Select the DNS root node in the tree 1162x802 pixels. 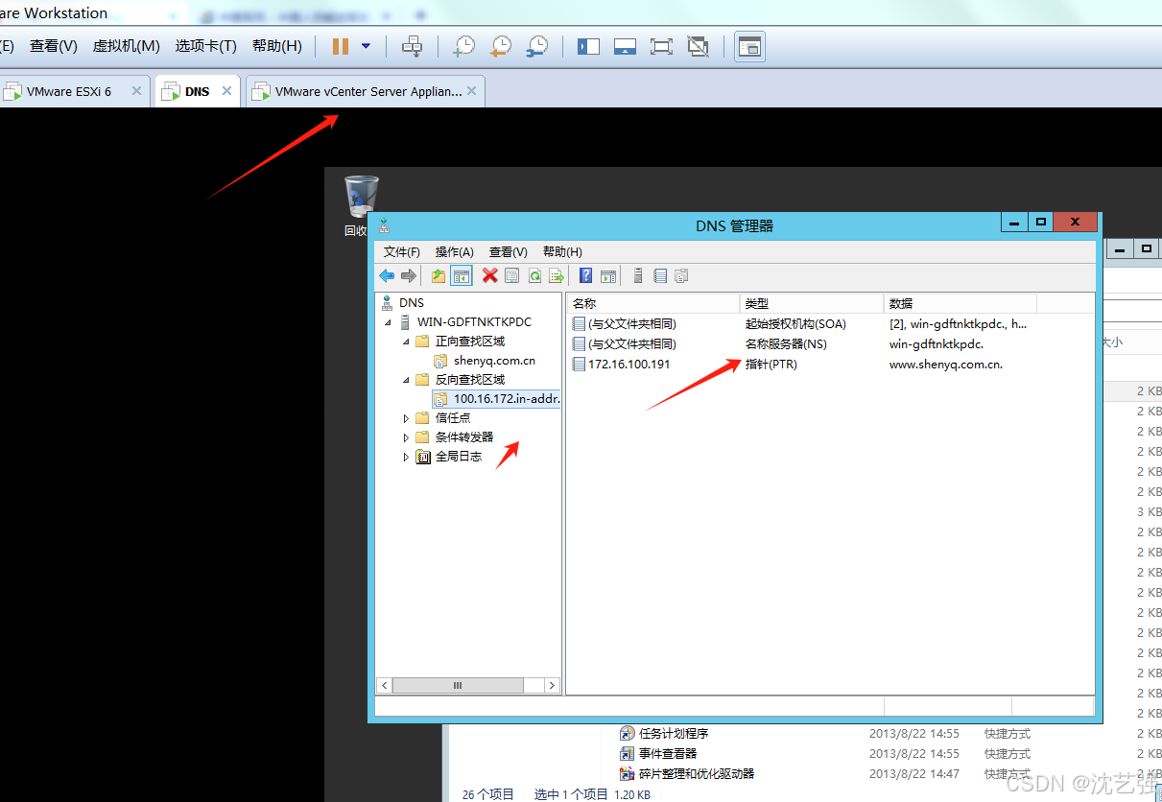(411, 303)
